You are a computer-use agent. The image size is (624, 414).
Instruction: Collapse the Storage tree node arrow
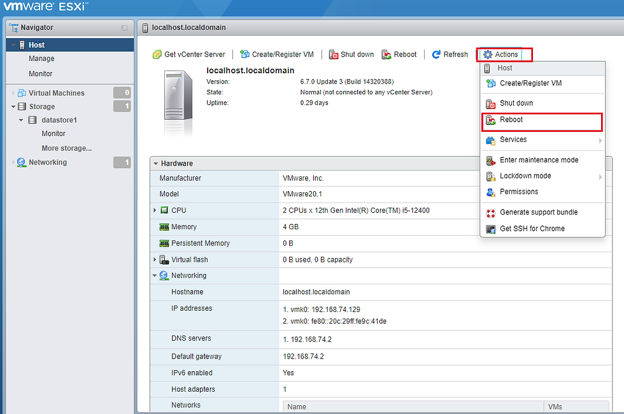13,107
